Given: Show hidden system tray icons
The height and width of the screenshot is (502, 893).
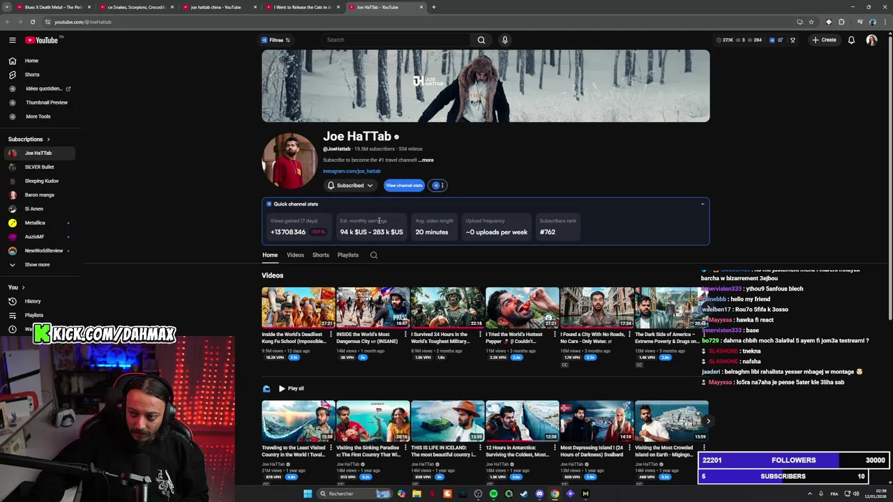Looking at the screenshot, I should click(809, 494).
